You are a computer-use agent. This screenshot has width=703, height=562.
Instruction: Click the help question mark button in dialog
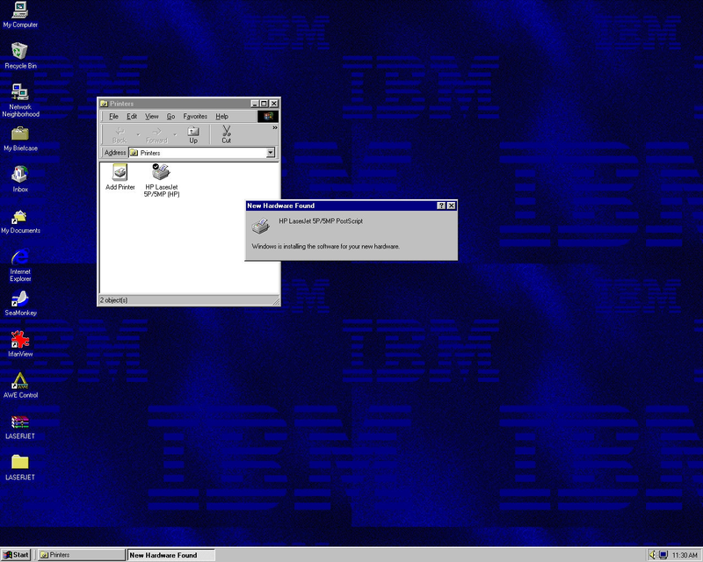pos(441,205)
